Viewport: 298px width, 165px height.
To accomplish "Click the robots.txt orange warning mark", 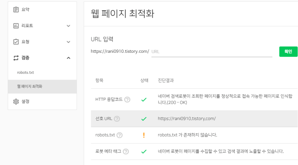I will (144, 135).
